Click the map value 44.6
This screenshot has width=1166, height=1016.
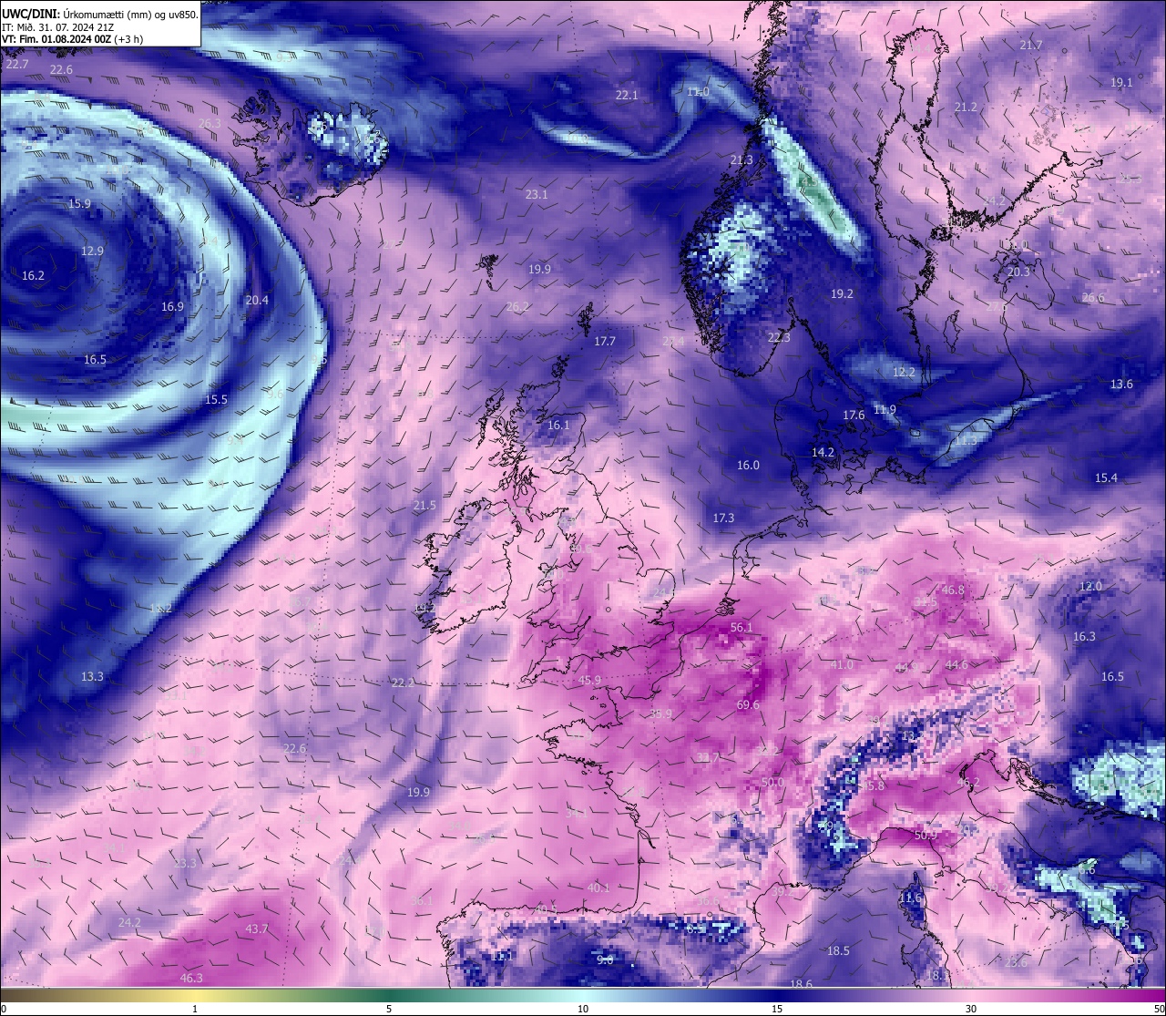tap(956, 664)
